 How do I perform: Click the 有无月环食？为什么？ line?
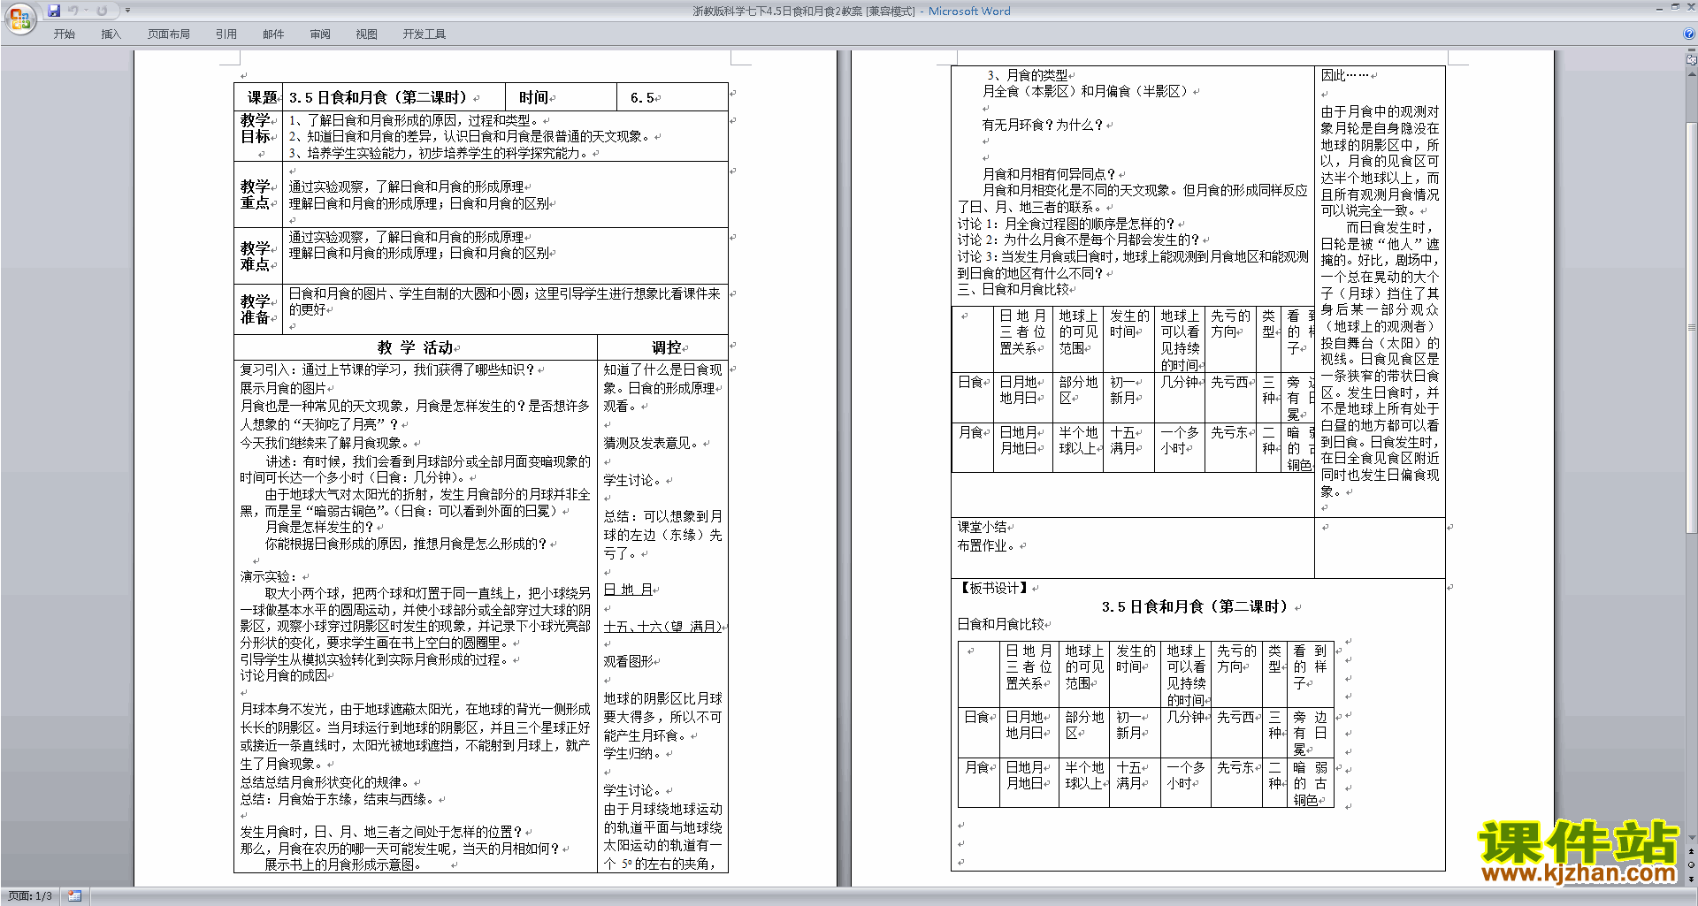click(x=1043, y=125)
